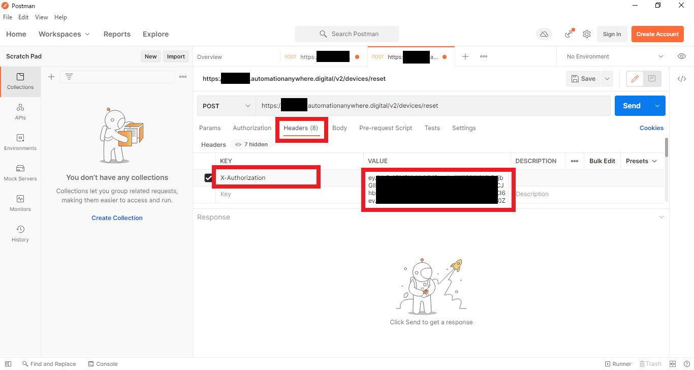The width and height of the screenshot is (694, 370).
Task: Click the plus icon to create a collection
Action: [x=51, y=77]
